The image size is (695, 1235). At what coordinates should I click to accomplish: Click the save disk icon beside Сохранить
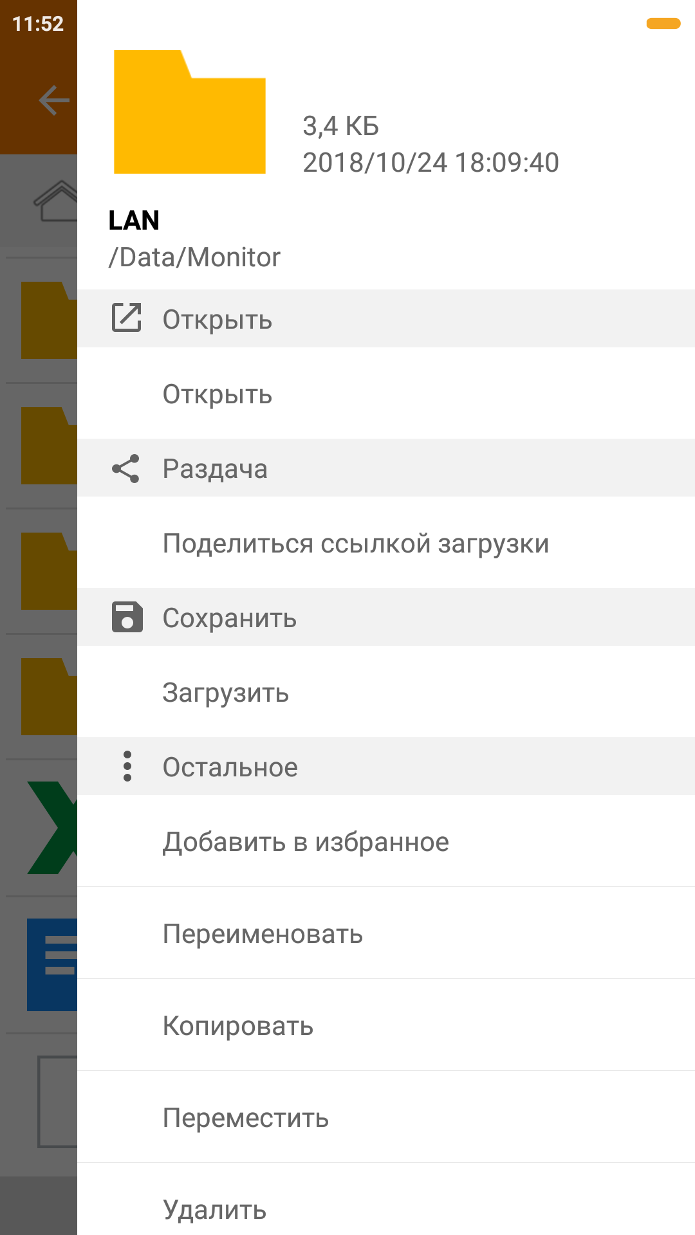click(x=127, y=617)
